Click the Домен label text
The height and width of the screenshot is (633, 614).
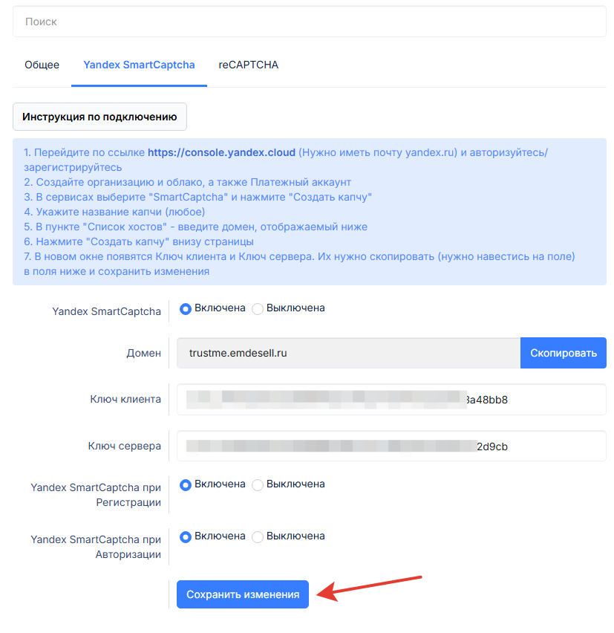point(144,354)
